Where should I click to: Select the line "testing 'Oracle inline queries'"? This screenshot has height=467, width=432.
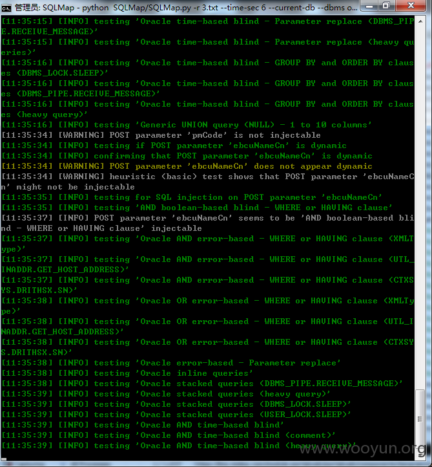(x=127, y=373)
